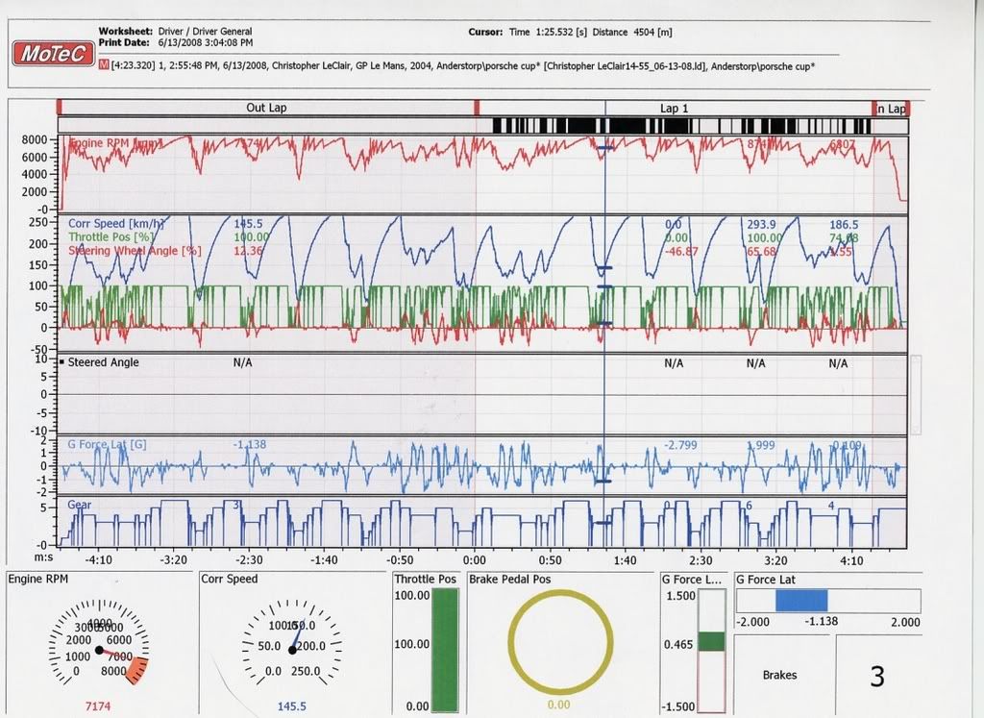The height and width of the screenshot is (718, 984).
Task: Select the Lap 1 segment
Action: point(674,109)
